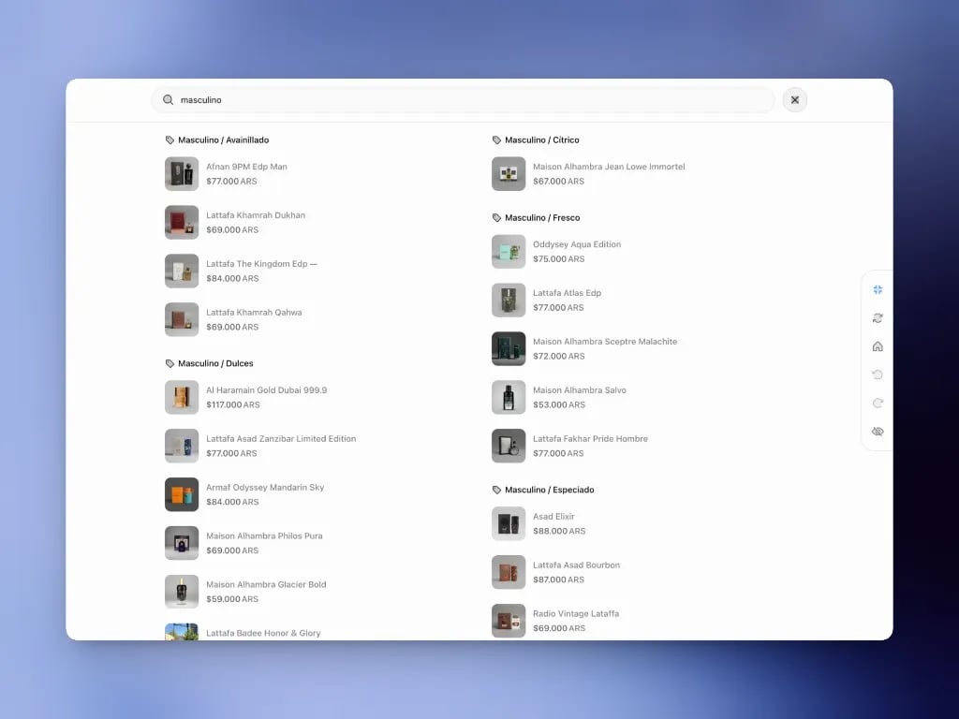
Task: Select Oddysey Aqua Edition product name
Action: [x=577, y=244]
